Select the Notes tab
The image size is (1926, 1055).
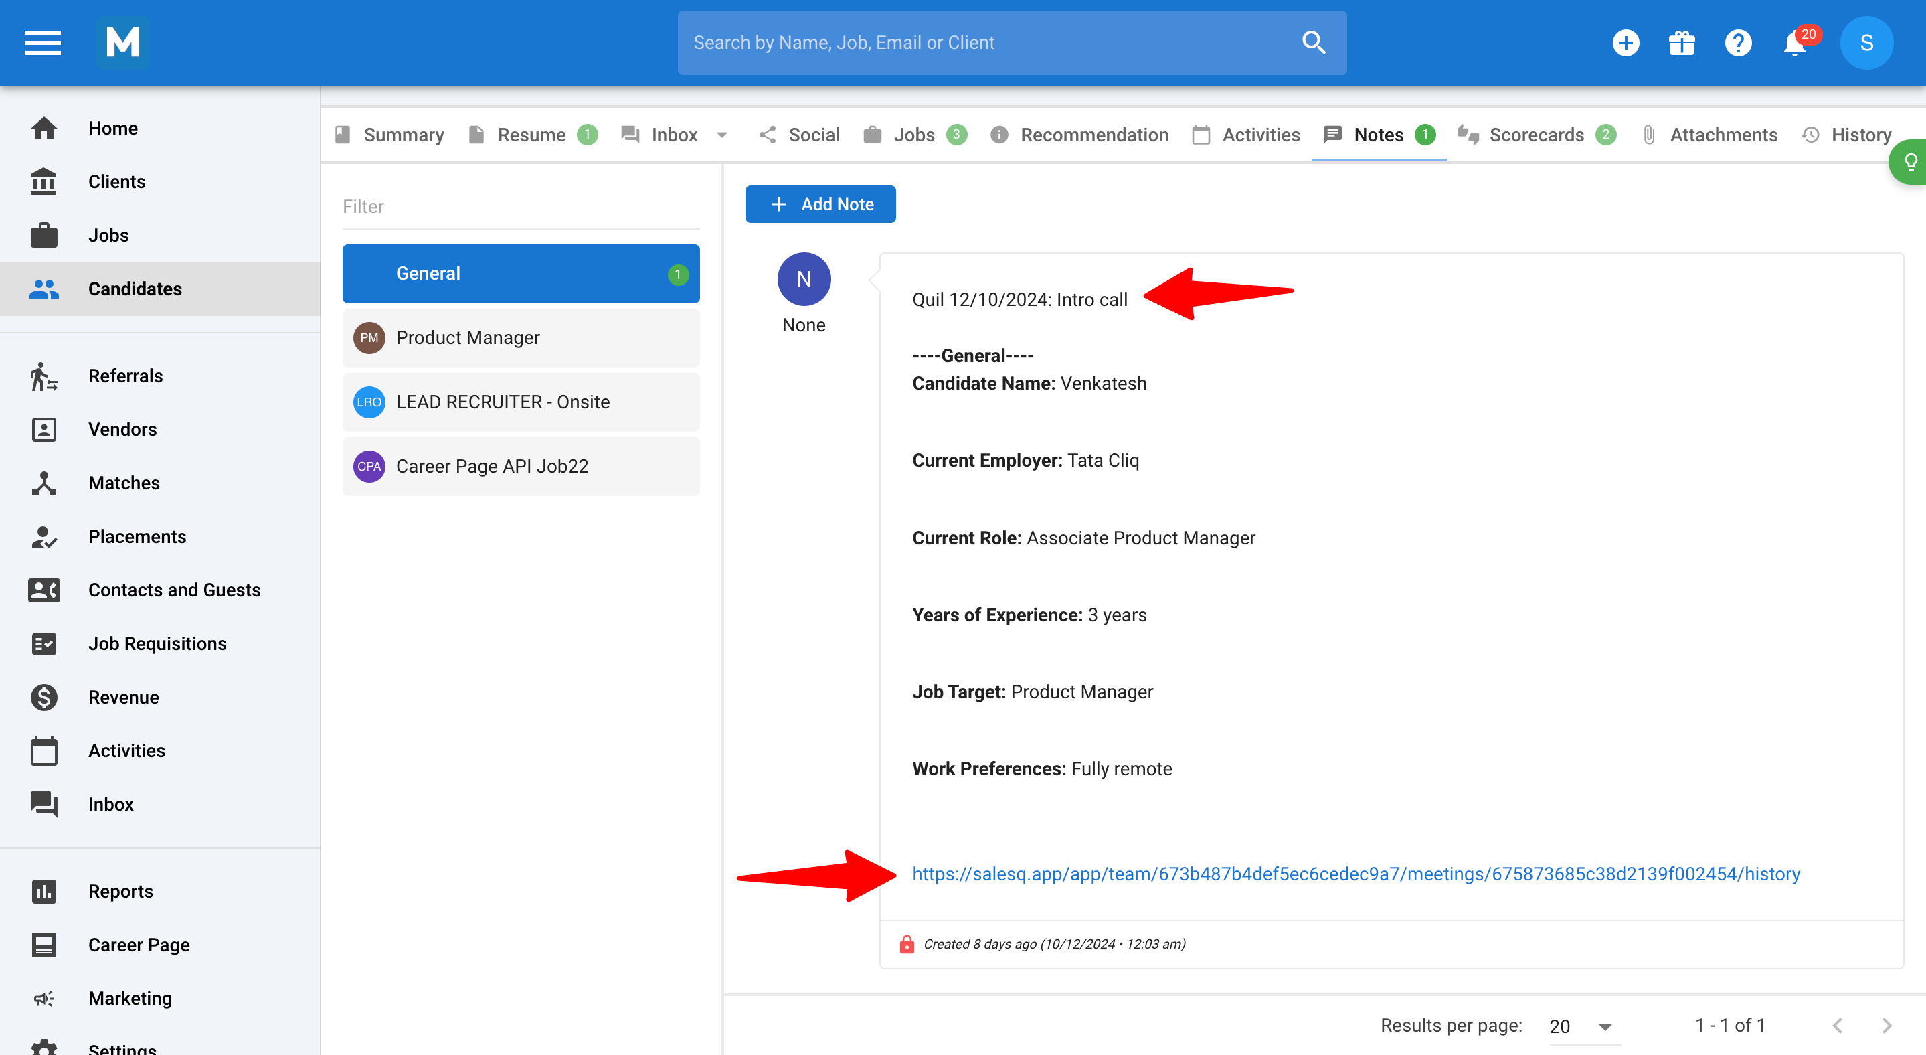[1379, 135]
